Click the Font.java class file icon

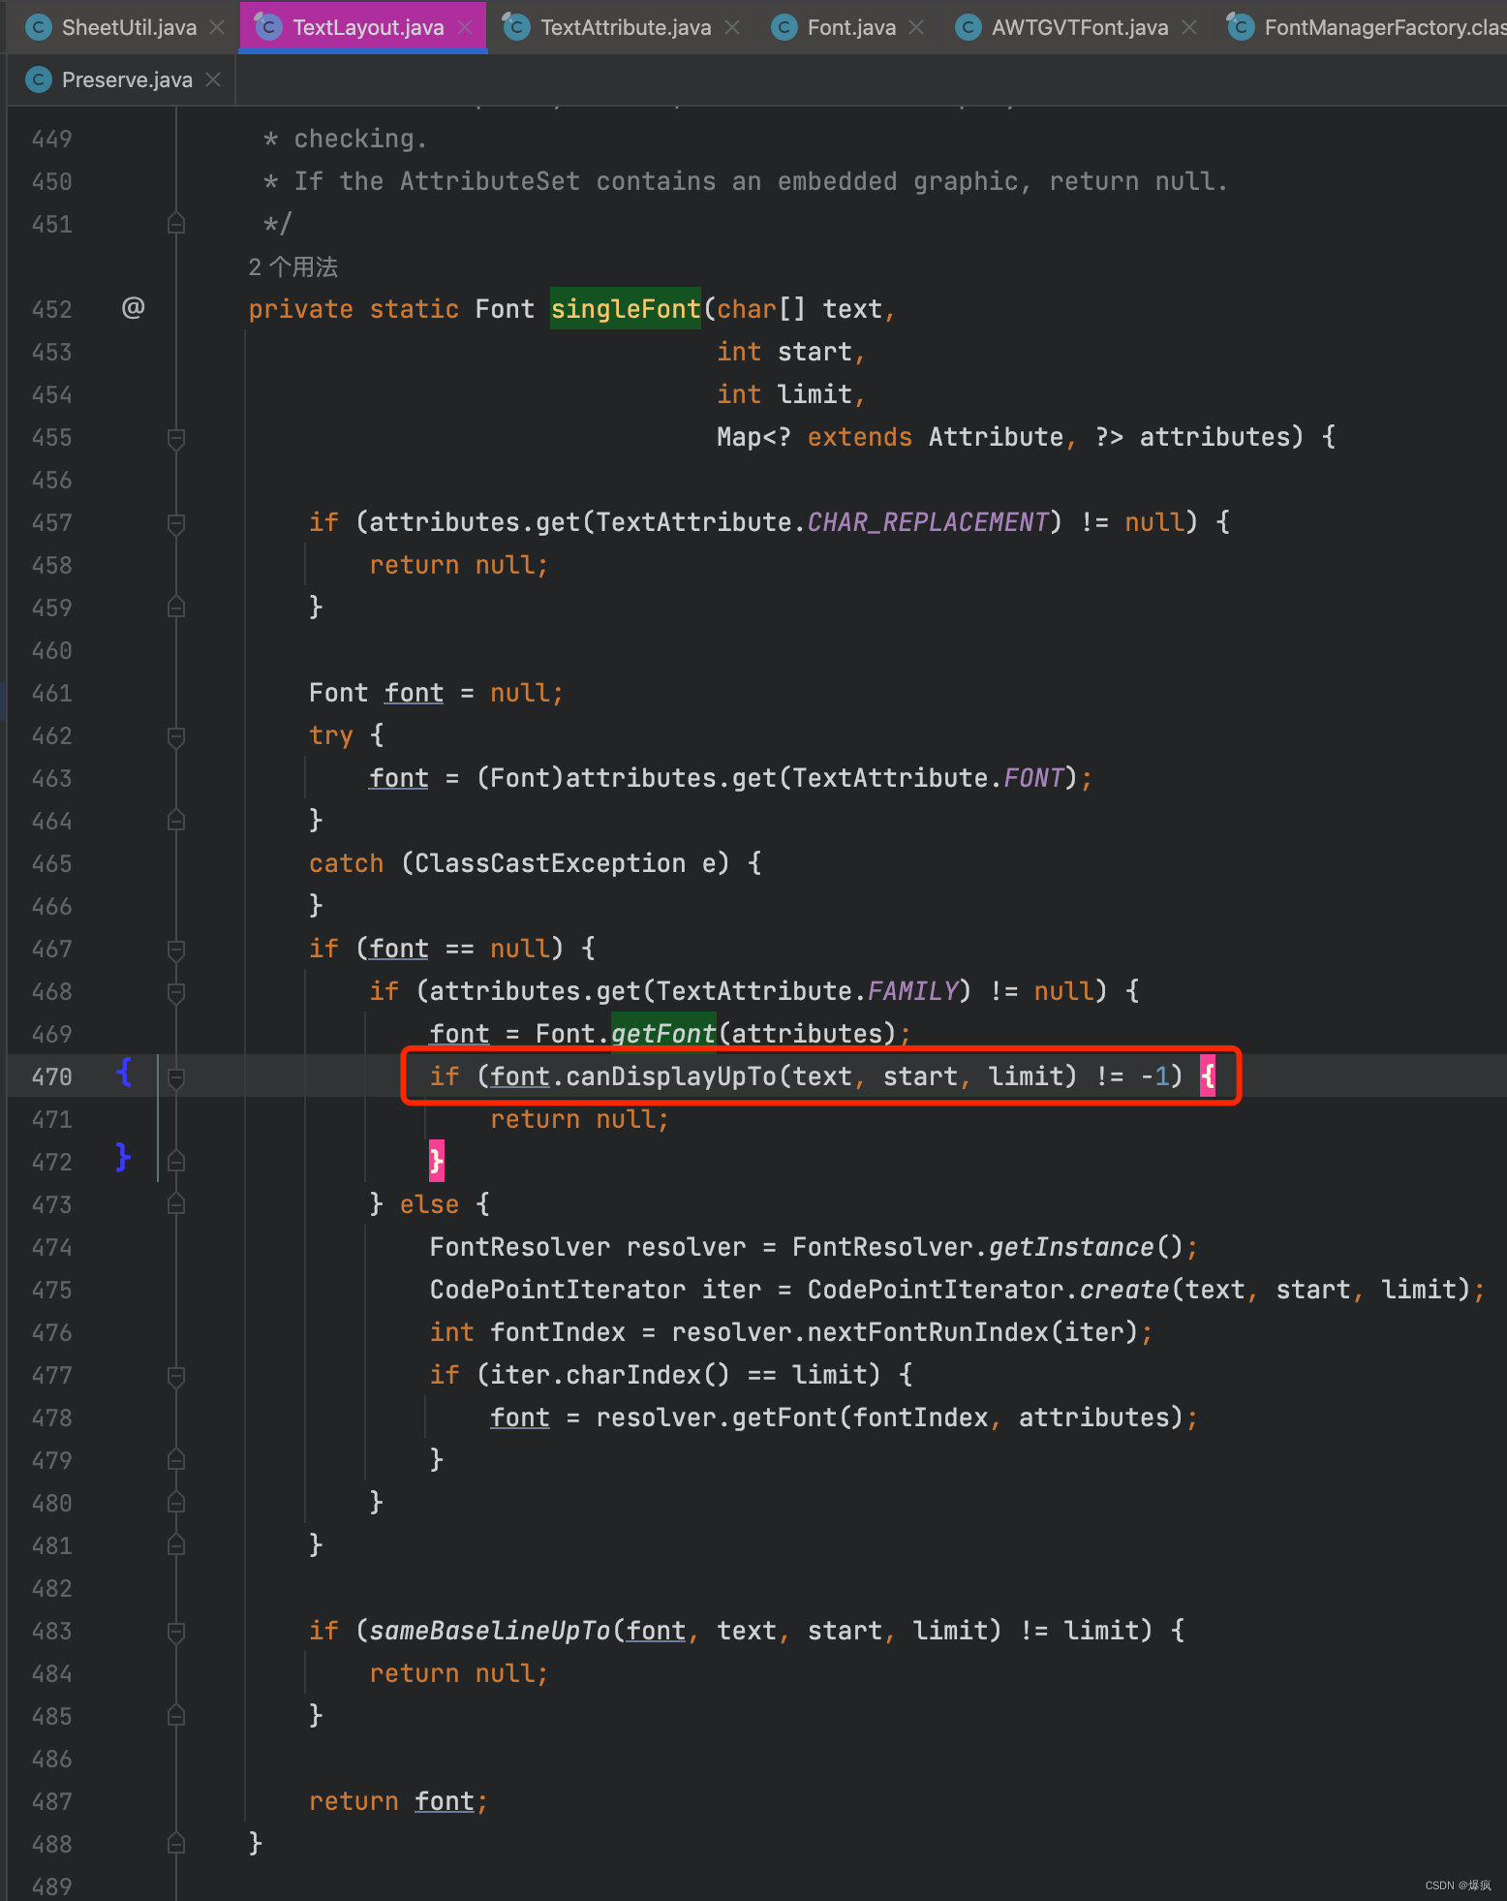(x=784, y=27)
